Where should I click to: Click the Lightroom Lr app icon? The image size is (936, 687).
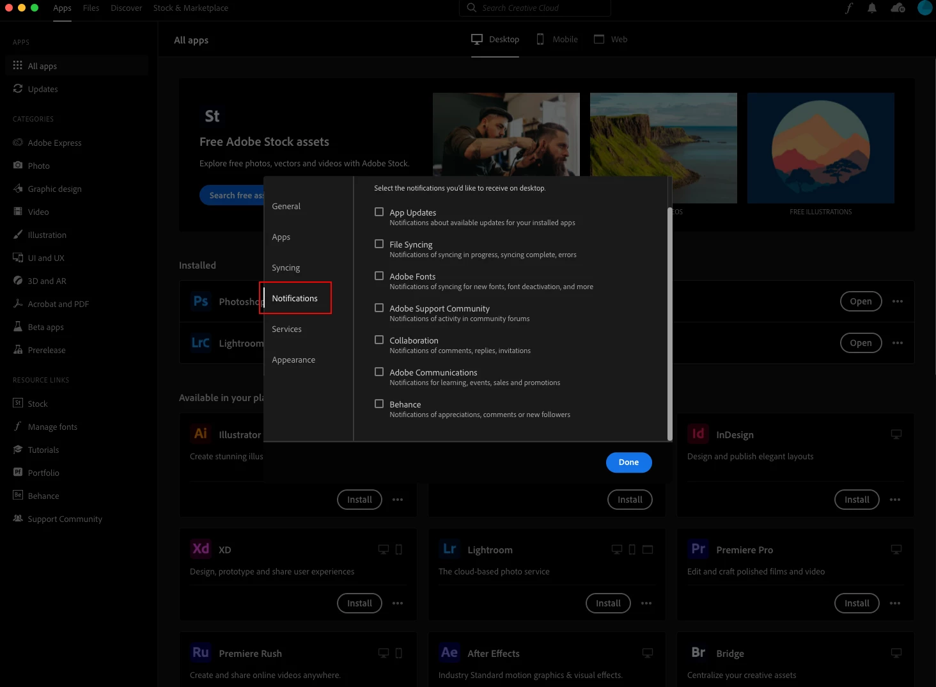pyautogui.click(x=449, y=549)
